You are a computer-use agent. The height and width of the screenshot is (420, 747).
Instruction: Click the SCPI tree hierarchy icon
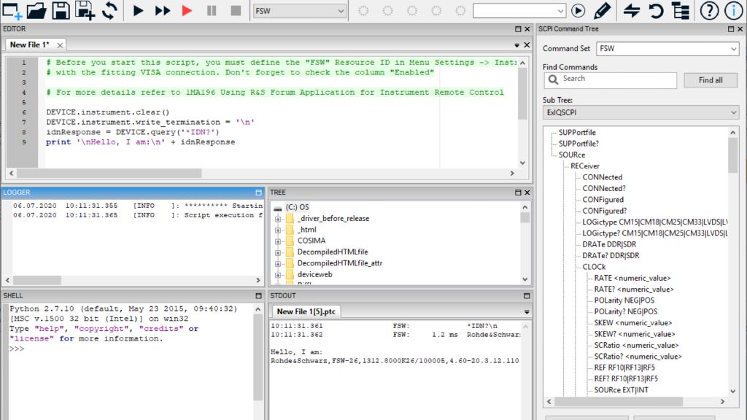point(681,11)
